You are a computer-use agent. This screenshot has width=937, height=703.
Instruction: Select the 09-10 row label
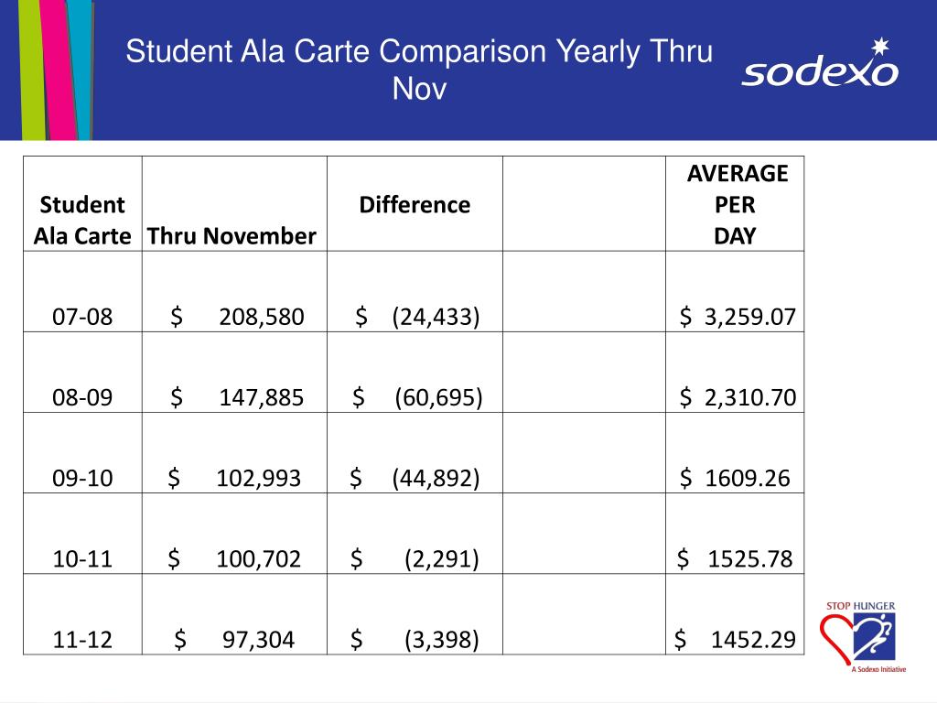[82, 478]
